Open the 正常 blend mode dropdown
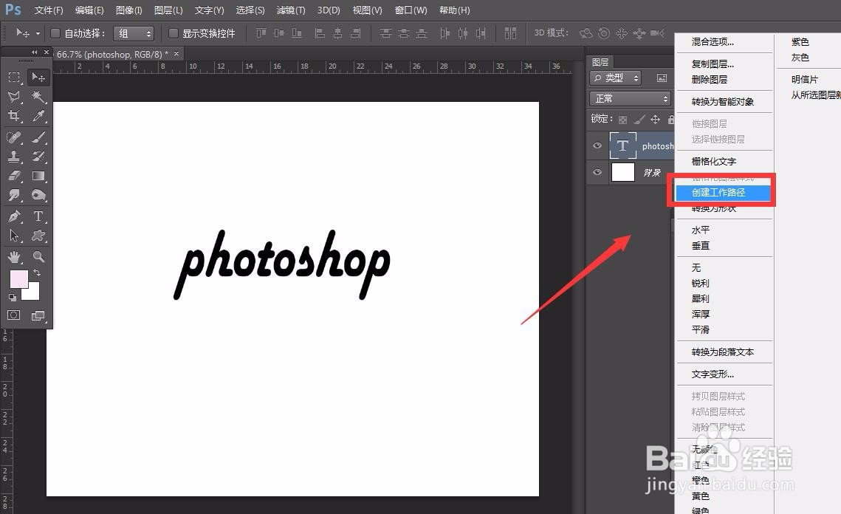Screen dimensions: 841x514 [x=630, y=99]
